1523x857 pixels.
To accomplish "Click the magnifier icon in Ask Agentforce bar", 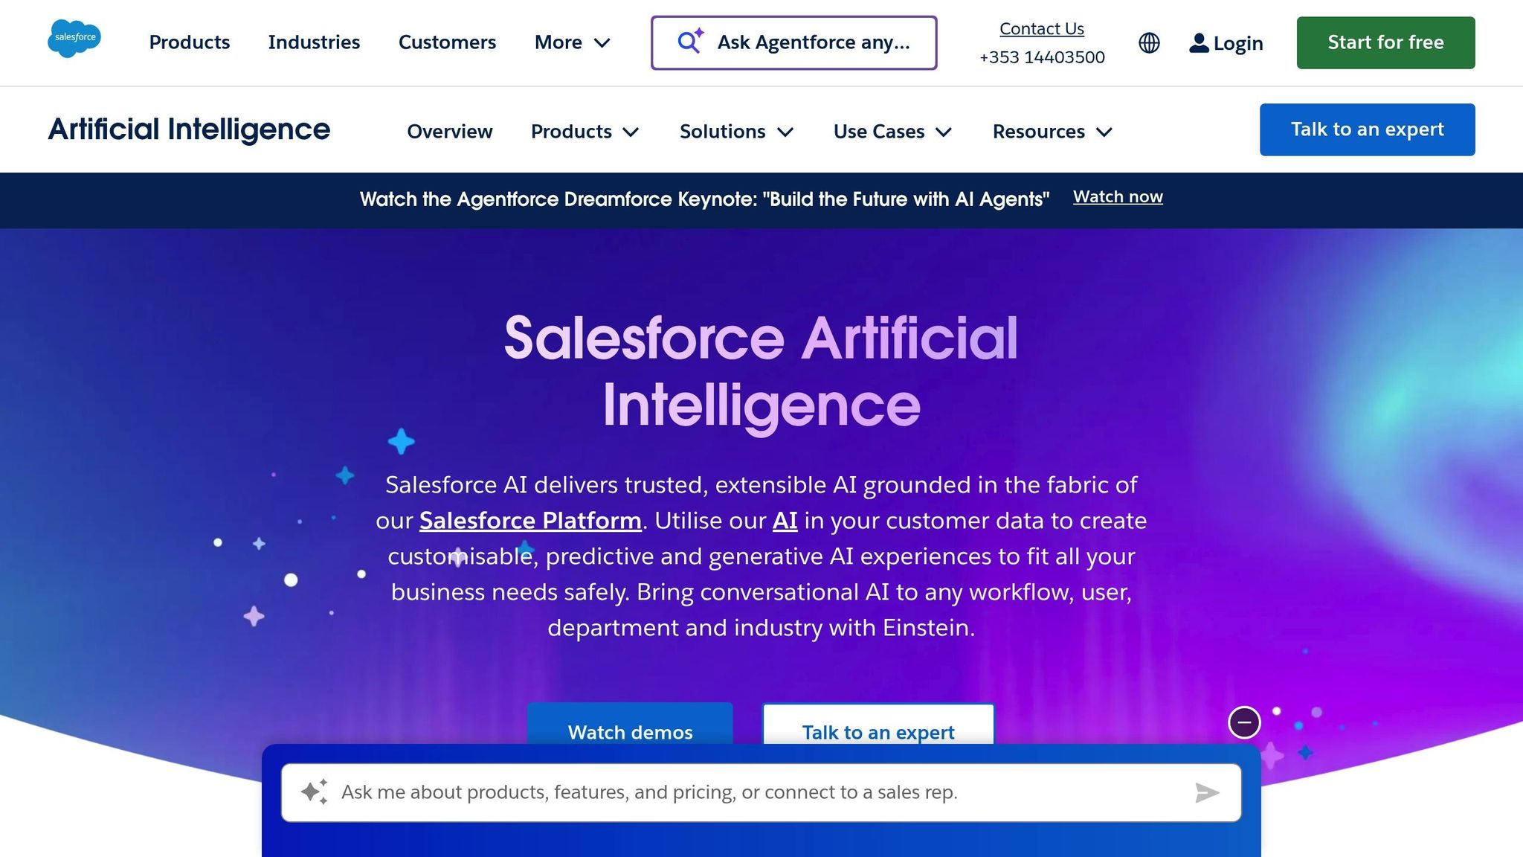I will coord(685,42).
